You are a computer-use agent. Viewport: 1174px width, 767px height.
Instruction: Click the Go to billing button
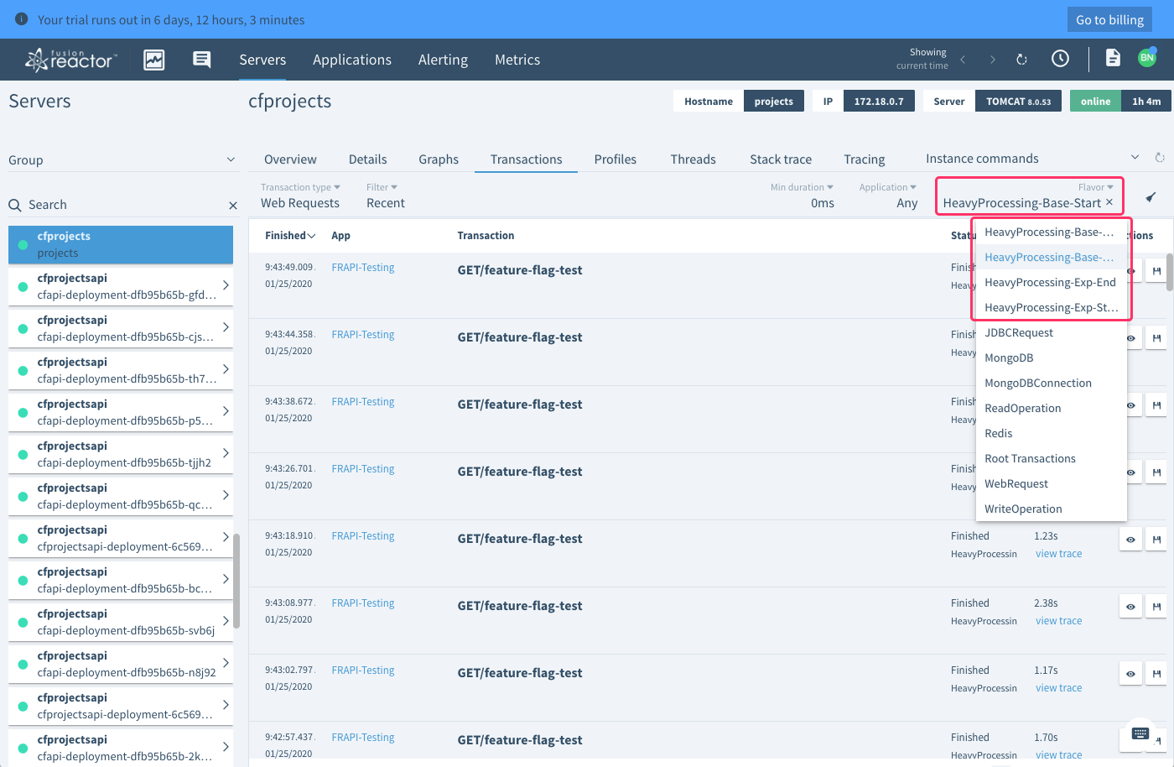pyautogui.click(x=1109, y=19)
